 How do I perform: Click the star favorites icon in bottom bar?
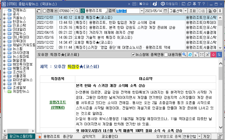39,136
